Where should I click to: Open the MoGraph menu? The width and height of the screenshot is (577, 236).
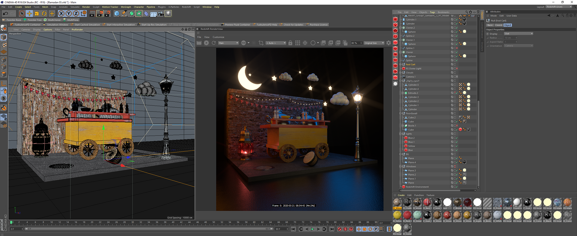[126, 7]
